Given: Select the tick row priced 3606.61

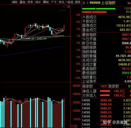Looking at the screenshot, I should [107, 108].
